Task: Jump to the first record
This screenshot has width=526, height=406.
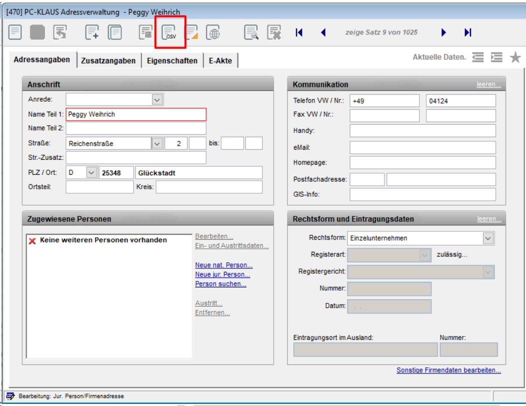Action: pos(299,33)
